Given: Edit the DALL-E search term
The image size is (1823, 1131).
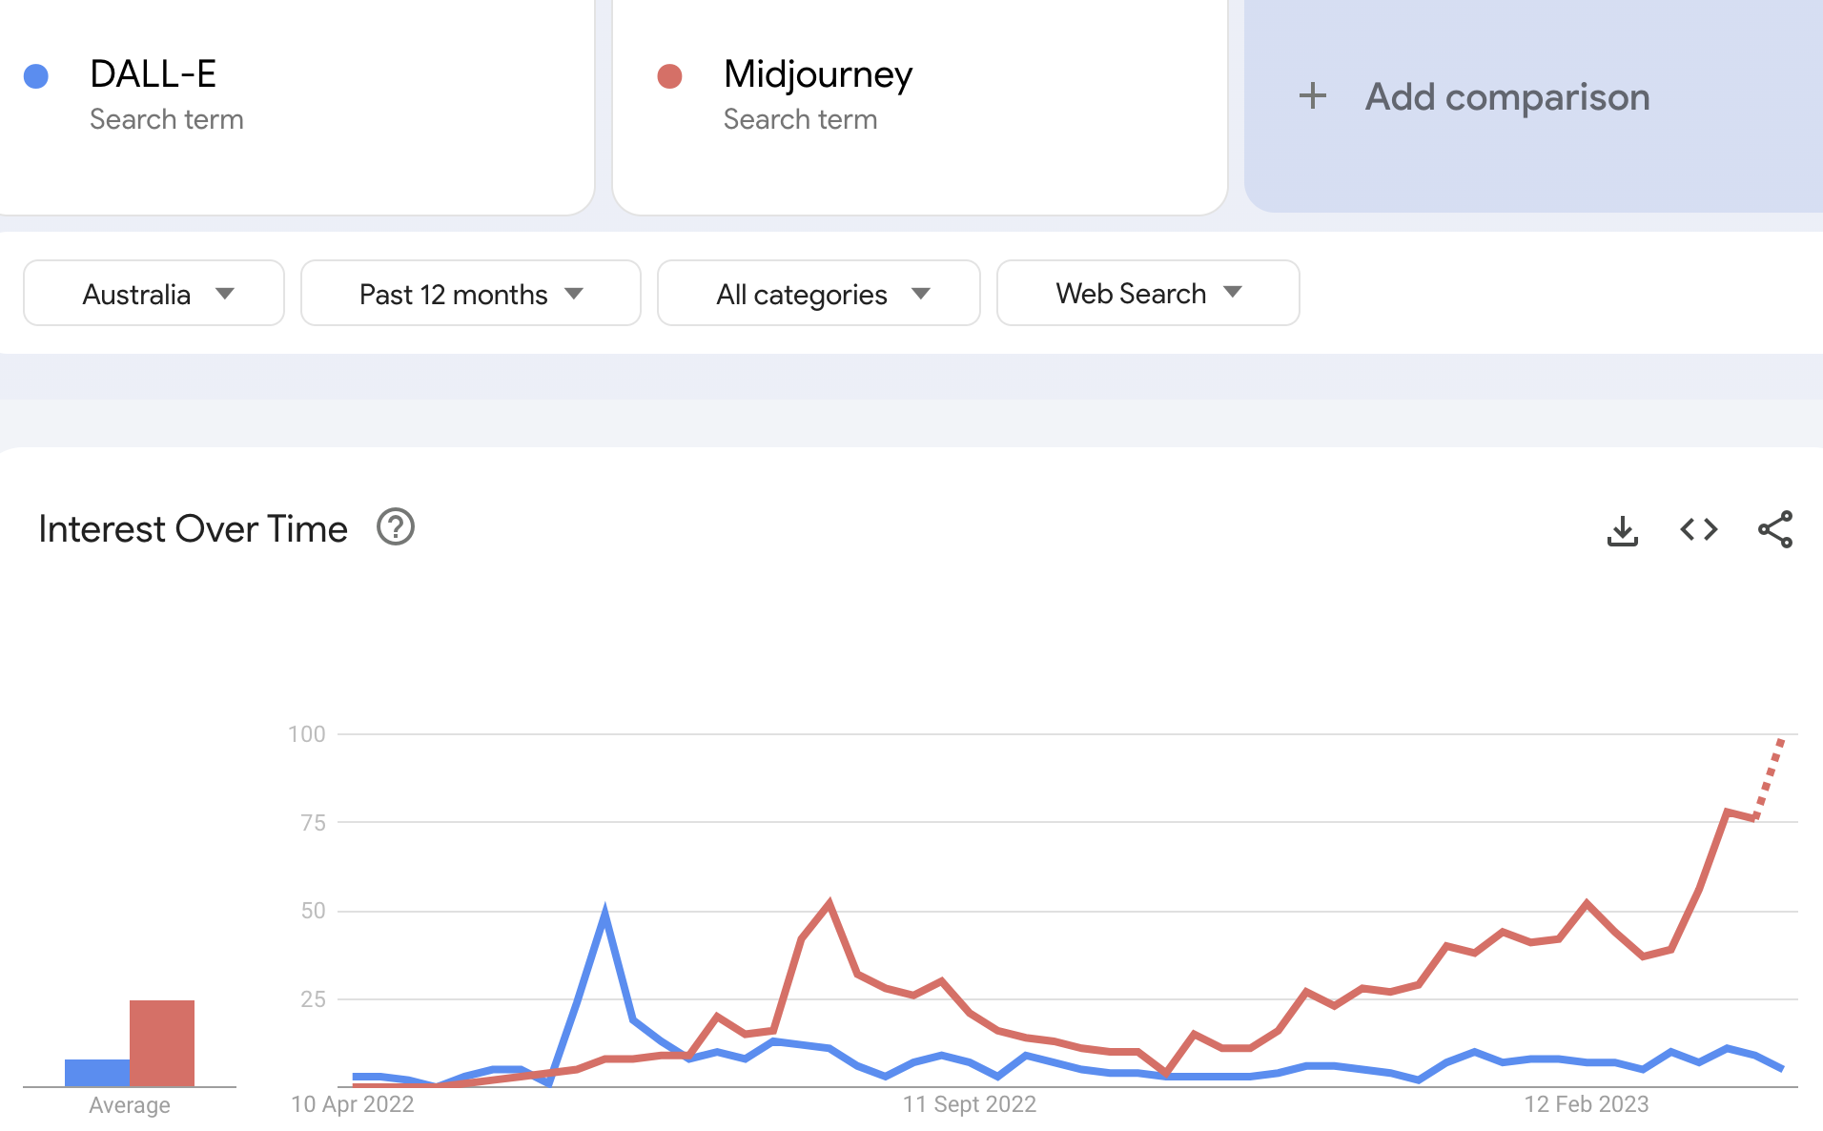Looking at the screenshot, I should [153, 74].
